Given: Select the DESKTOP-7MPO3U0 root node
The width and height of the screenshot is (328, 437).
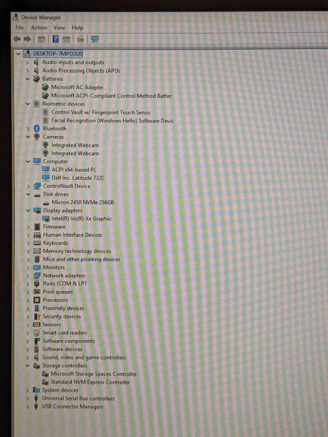Looking at the screenshot, I should (x=58, y=54).
